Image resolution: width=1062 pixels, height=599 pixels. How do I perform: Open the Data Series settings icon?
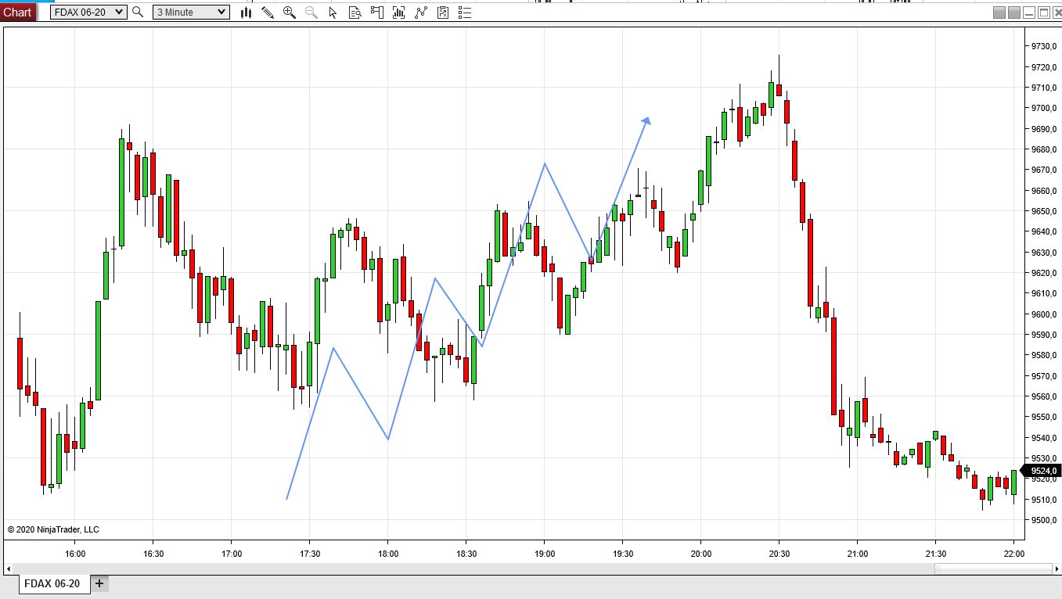pos(399,12)
